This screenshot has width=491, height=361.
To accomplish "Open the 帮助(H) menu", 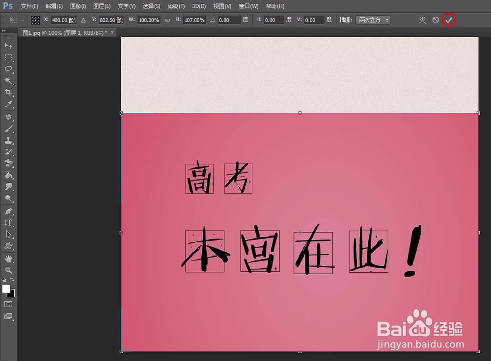I will coord(275,6).
